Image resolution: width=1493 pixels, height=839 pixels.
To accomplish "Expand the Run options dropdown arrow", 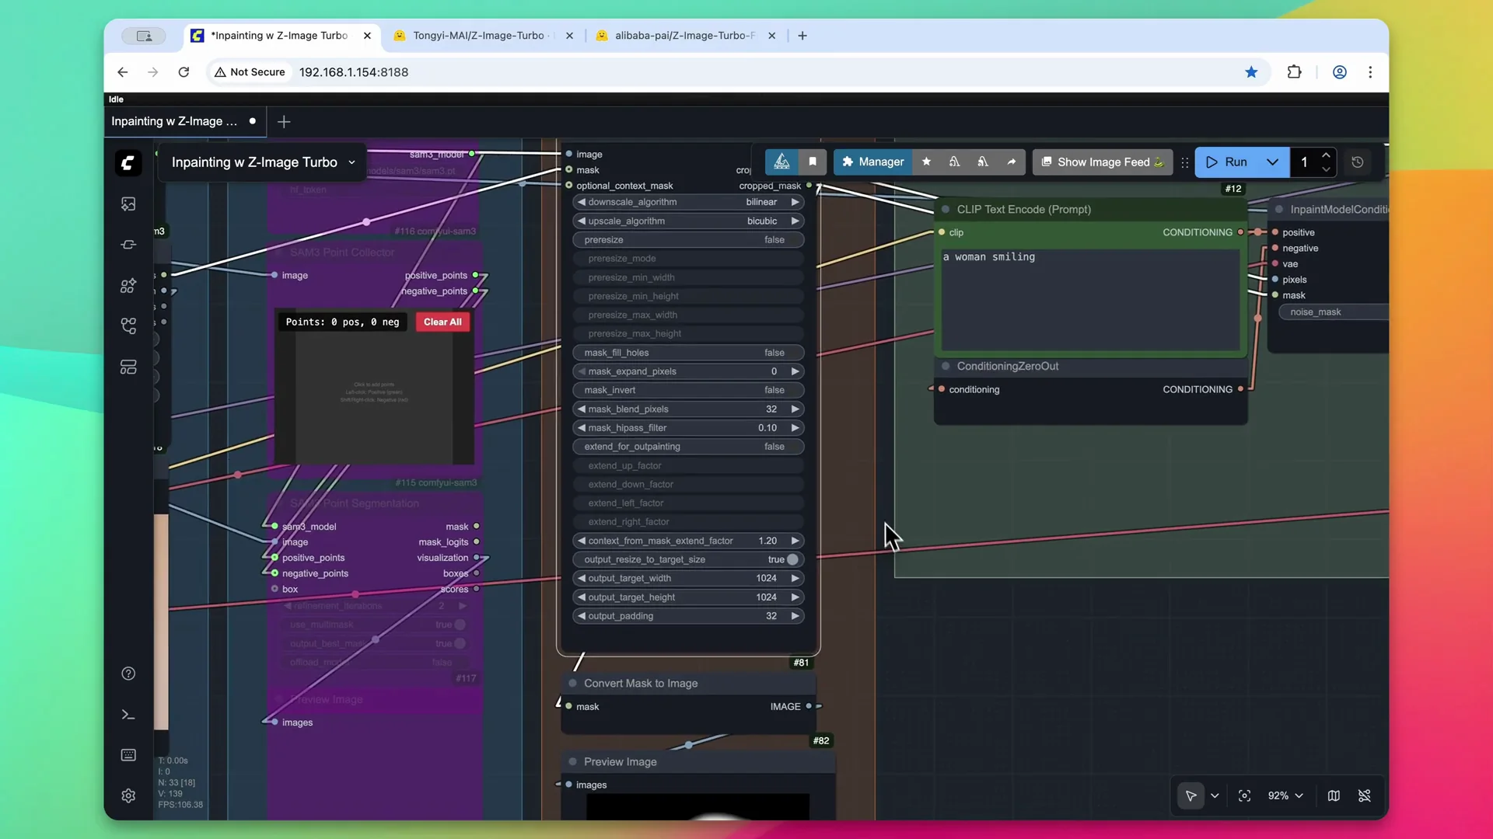I will 1272,162.
